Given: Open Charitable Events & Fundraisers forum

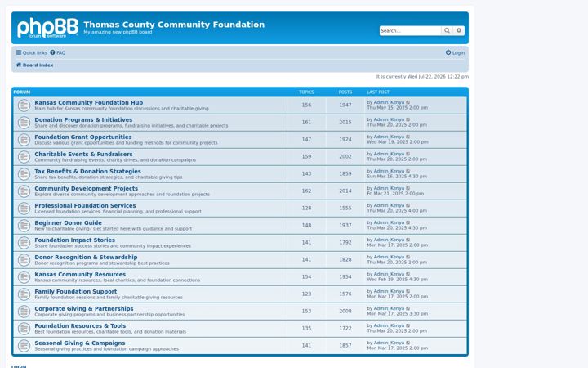Looking at the screenshot, I should tap(83, 154).
